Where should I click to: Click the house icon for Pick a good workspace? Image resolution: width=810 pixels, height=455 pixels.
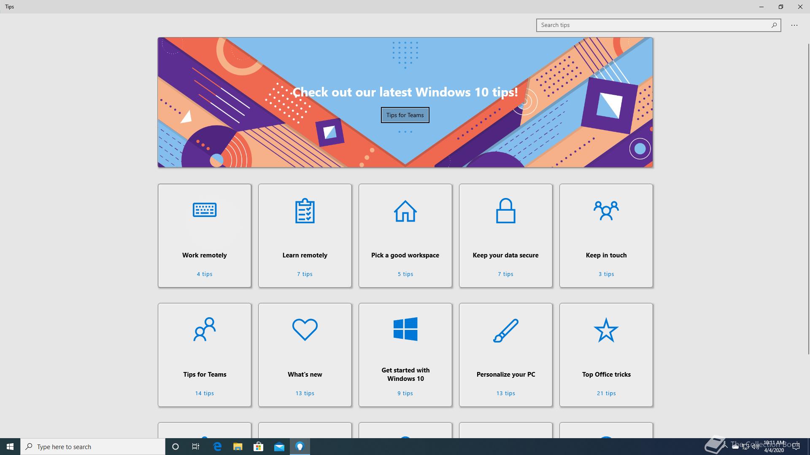coord(405,211)
